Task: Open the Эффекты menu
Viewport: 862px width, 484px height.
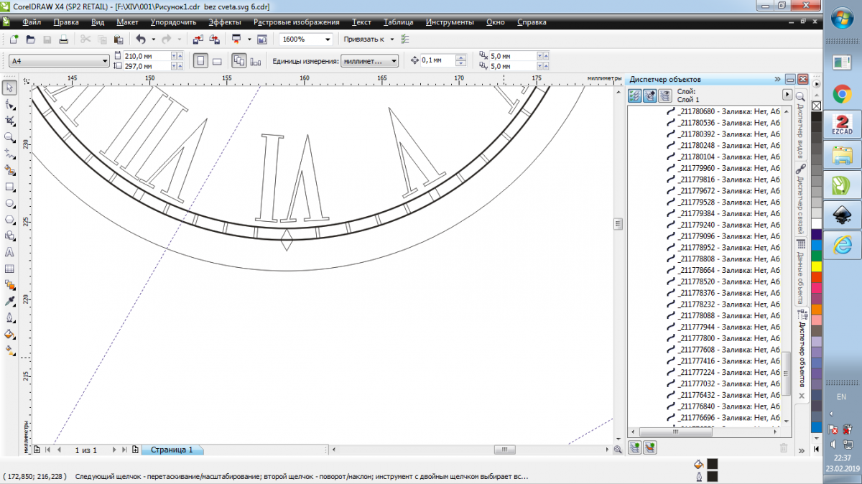Action: [225, 22]
